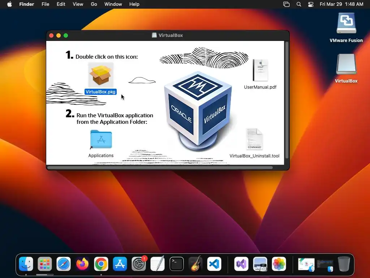Open the first minimized window in Dock
This screenshot has width=370, height=278.
point(306,264)
